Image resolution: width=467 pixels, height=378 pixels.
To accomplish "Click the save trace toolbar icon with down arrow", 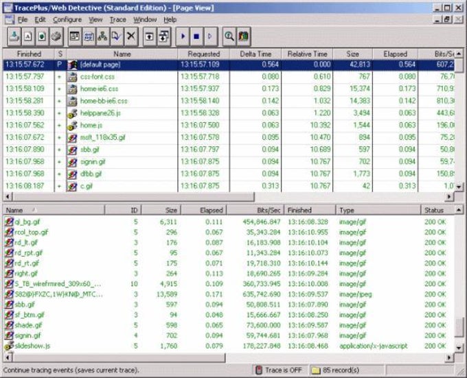I will 14,36.
